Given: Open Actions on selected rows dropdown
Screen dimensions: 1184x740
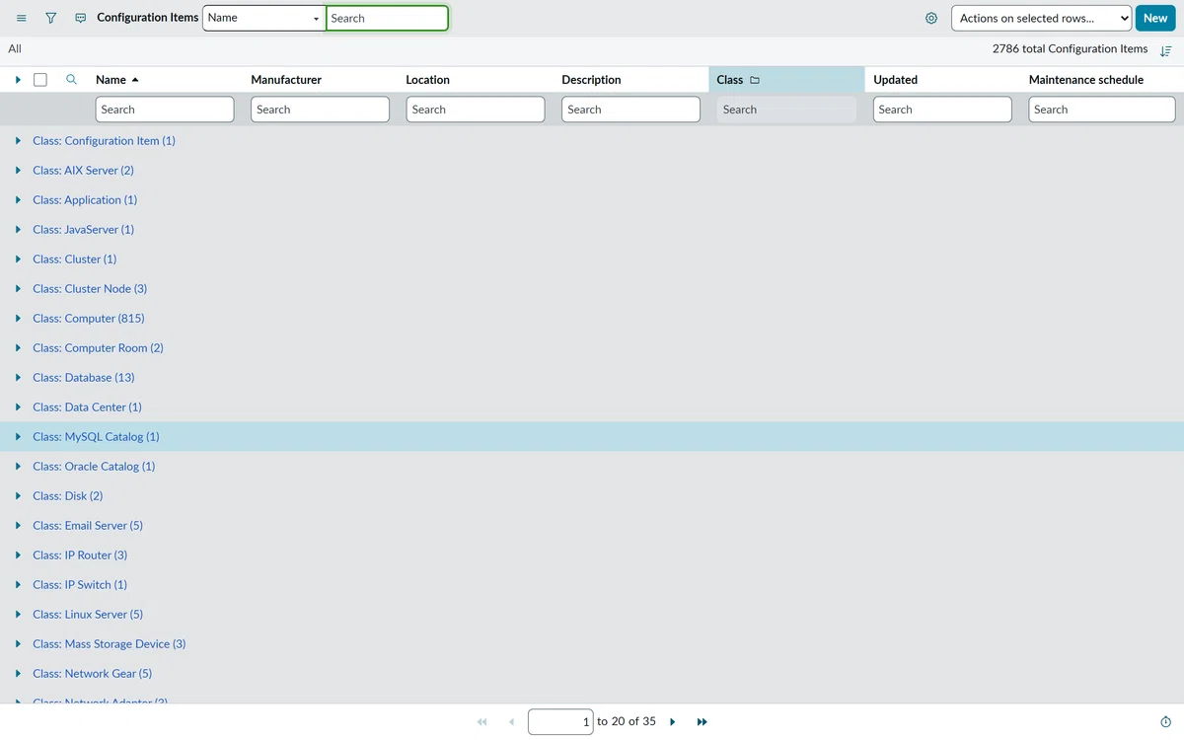Looking at the screenshot, I should tap(1041, 18).
